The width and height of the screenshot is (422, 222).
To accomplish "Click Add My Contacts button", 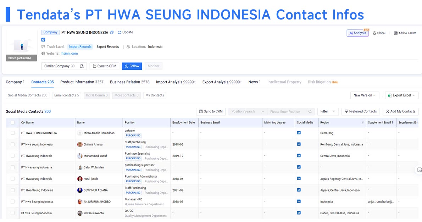I will click(400, 111).
